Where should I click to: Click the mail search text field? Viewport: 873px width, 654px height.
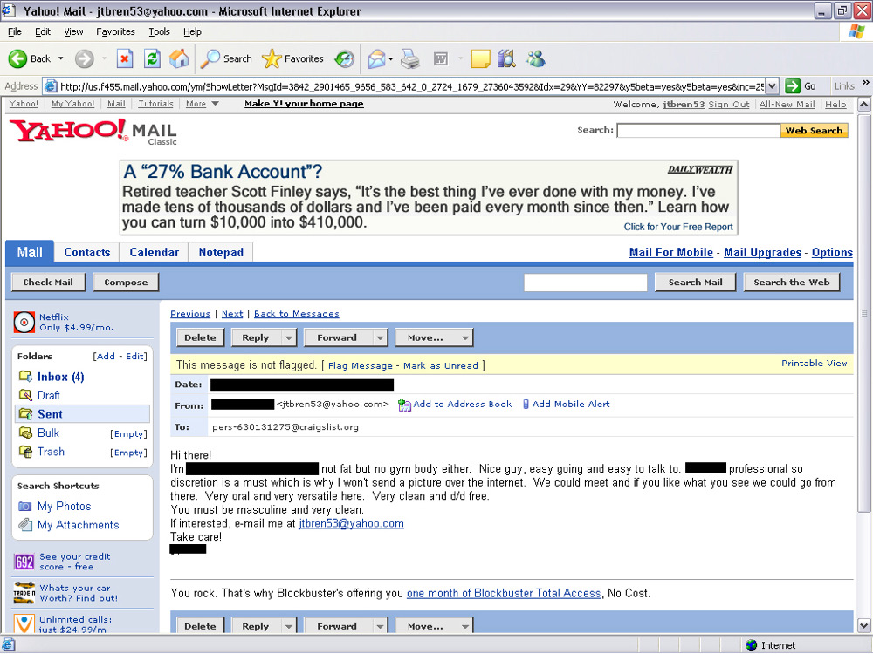[585, 283]
